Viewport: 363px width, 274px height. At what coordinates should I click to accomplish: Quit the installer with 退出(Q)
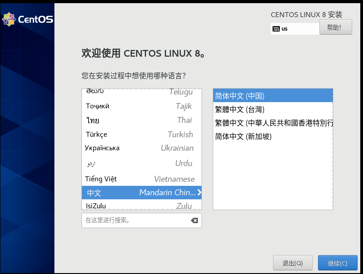(x=293, y=263)
